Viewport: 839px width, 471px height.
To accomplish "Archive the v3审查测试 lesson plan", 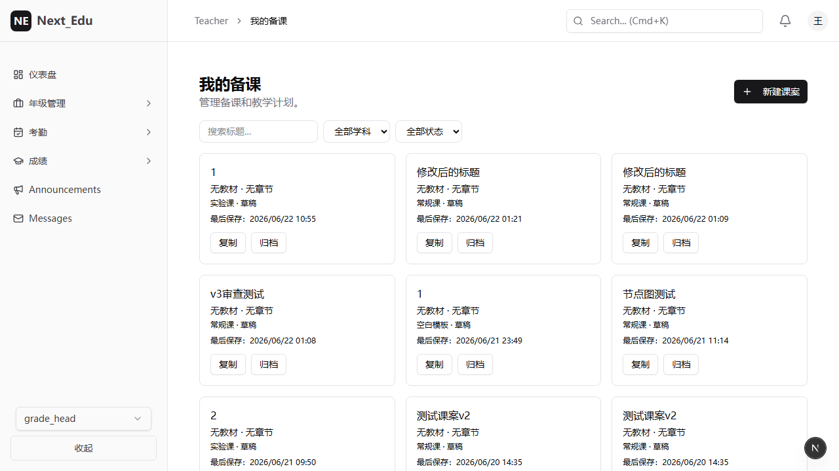I will 269,364.
